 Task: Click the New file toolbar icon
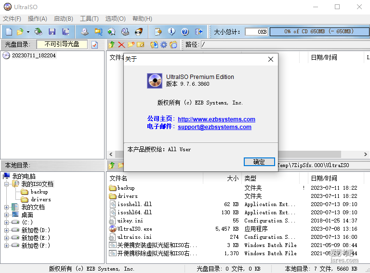pos(9,32)
